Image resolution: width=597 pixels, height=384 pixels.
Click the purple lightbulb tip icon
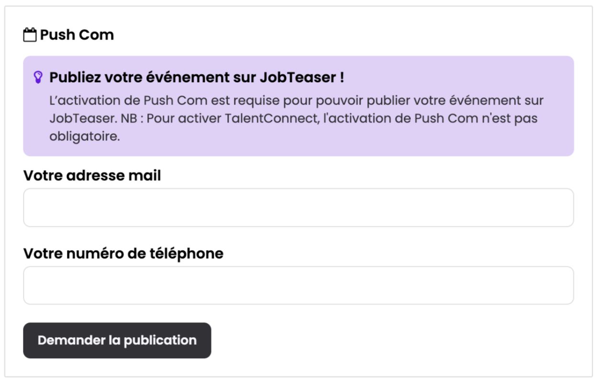38,77
